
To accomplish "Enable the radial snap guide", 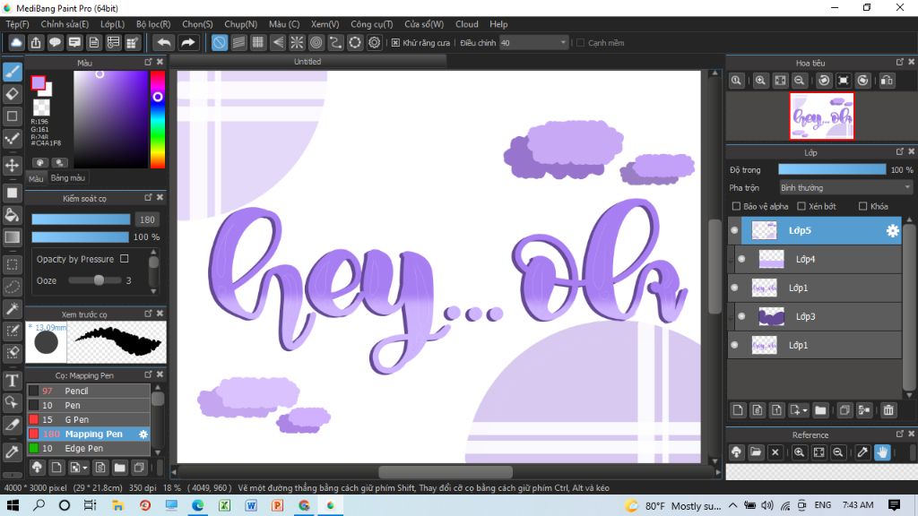I will (297, 43).
